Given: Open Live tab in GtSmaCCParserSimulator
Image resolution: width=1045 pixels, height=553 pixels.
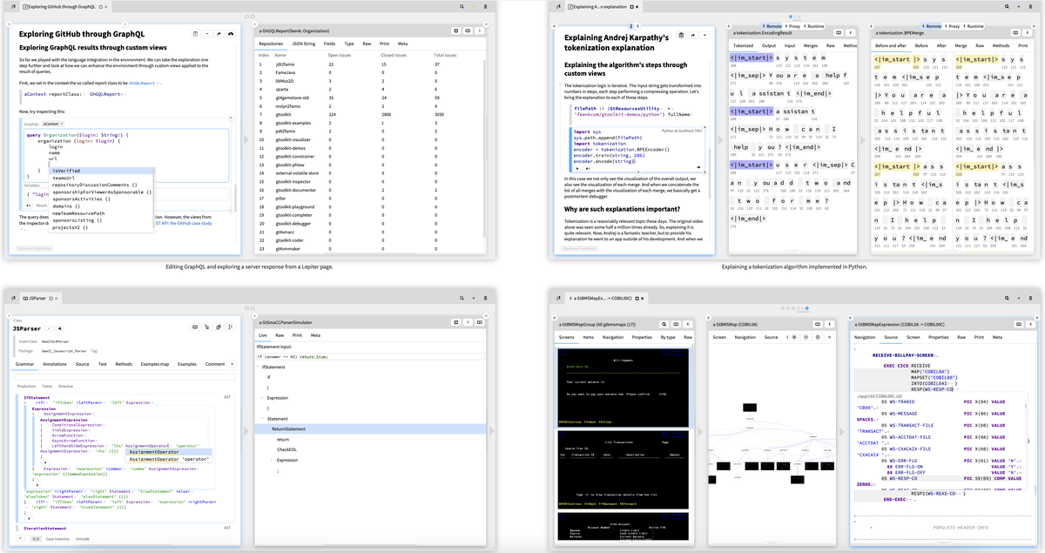Looking at the screenshot, I should point(263,334).
